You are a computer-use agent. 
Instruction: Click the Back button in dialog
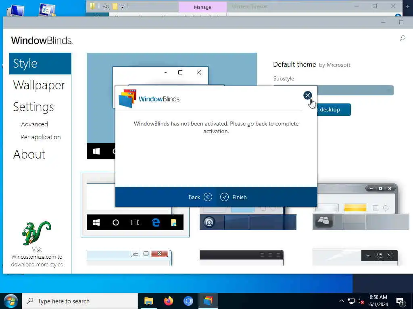[200, 197]
